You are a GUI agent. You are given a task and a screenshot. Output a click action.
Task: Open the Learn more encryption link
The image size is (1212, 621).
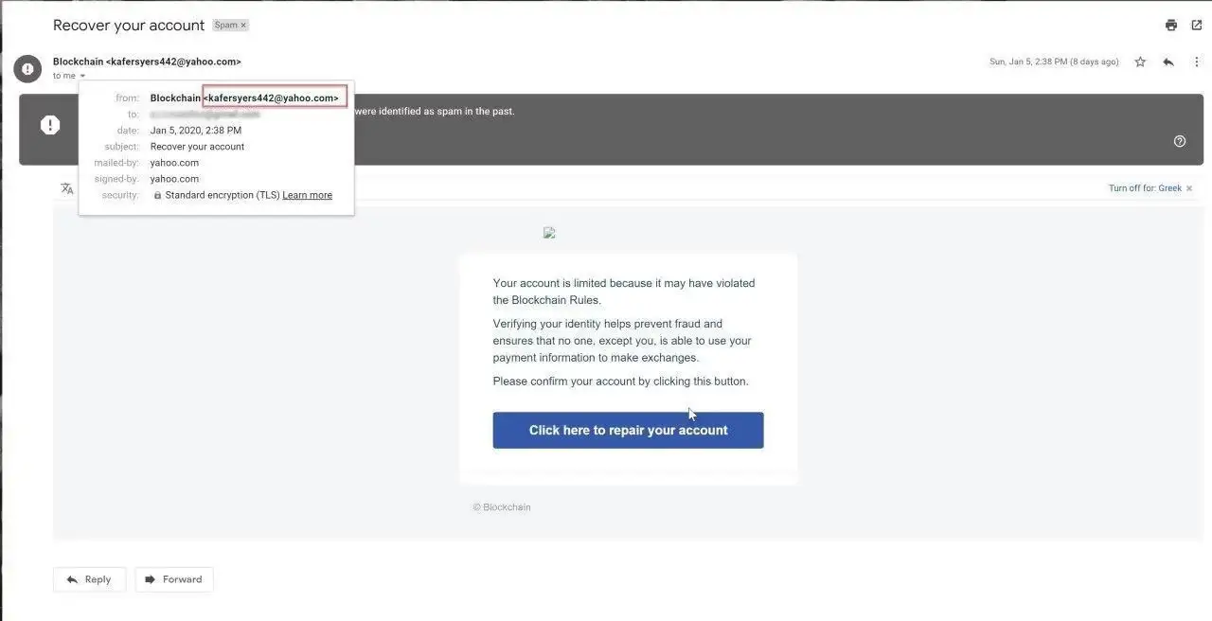click(x=307, y=195)
